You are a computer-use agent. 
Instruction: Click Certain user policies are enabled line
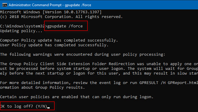click(x=77, y=97)
